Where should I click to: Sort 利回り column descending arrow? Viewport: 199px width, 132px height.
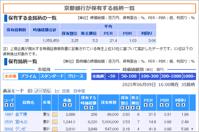coord(183,105)
